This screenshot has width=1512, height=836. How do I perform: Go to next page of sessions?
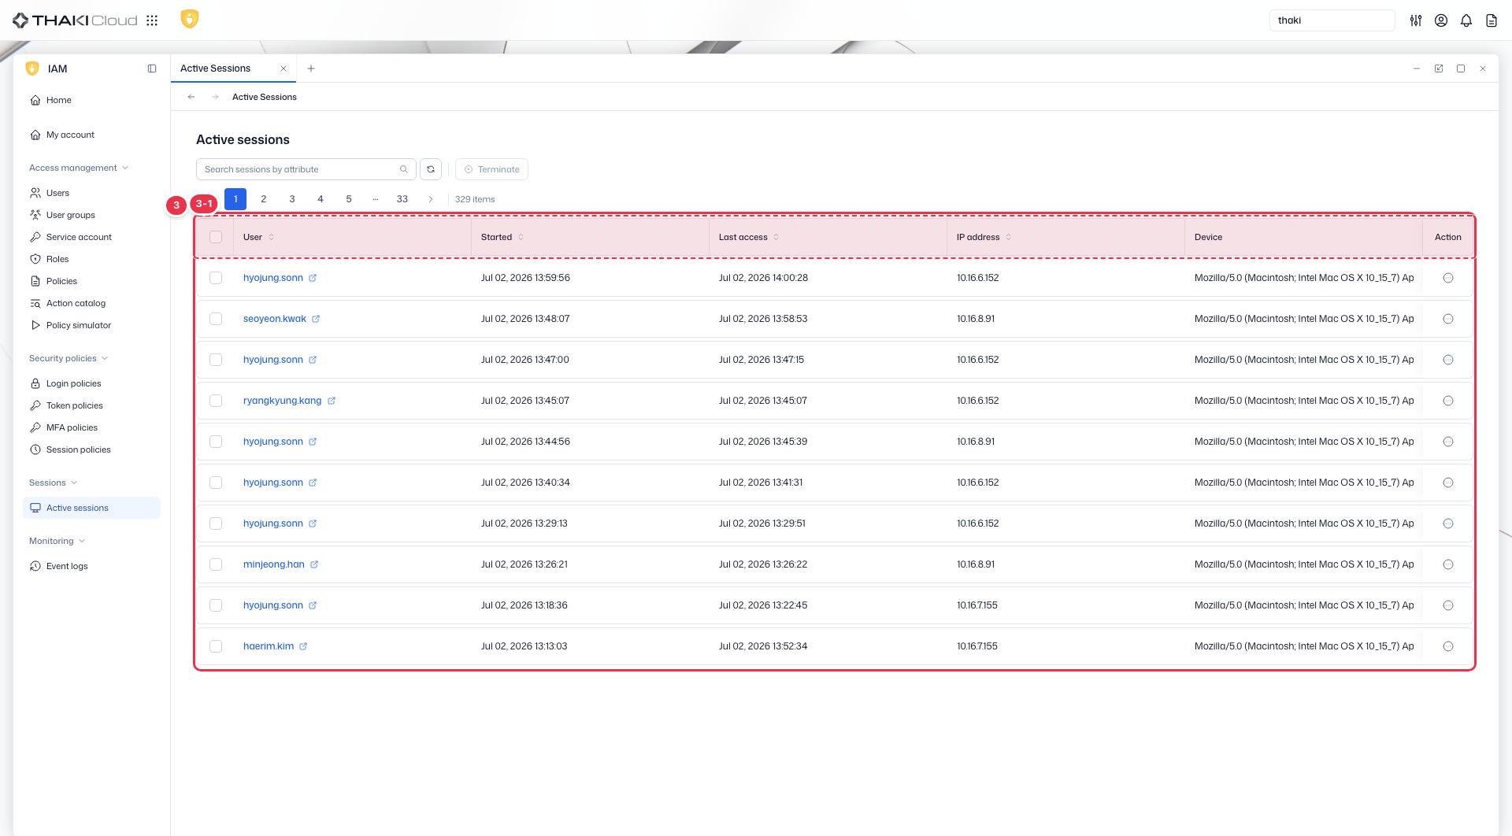(431, 199)
